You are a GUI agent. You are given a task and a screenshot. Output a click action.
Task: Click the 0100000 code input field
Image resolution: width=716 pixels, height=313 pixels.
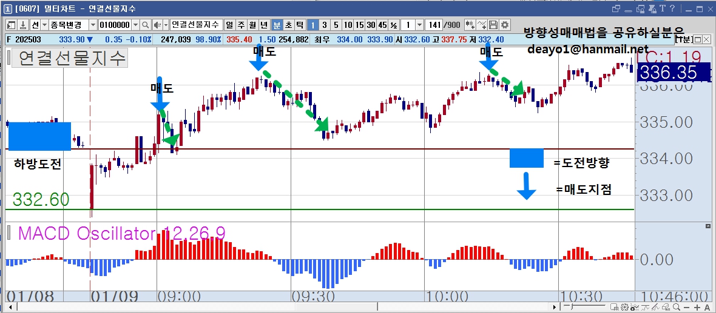pyautogui.click(x=115, y=25)
